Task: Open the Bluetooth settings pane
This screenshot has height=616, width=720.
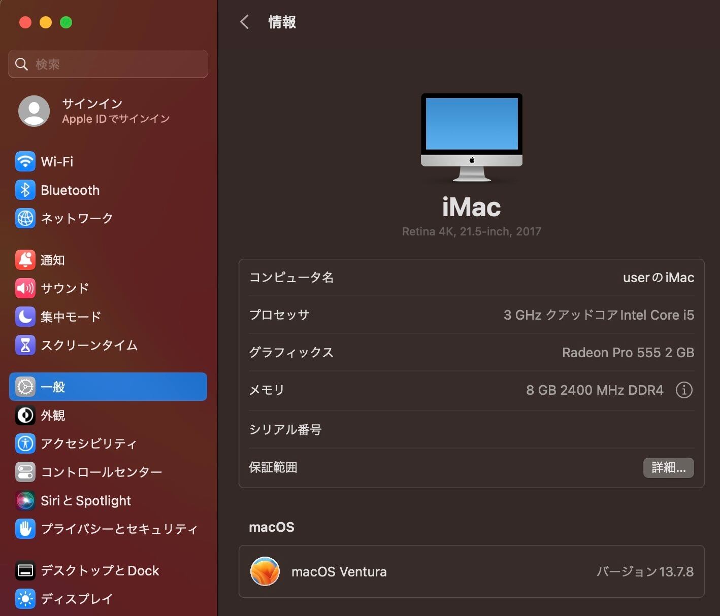Action: [x=108, y=190]
